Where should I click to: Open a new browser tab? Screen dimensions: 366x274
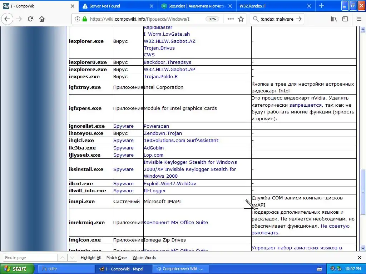pyautogui.click(x=321, y=6)
